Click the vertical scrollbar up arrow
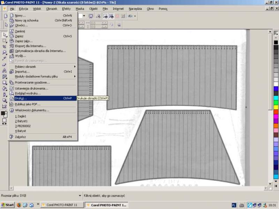The image size is (279, 209). tap(270, 32)
